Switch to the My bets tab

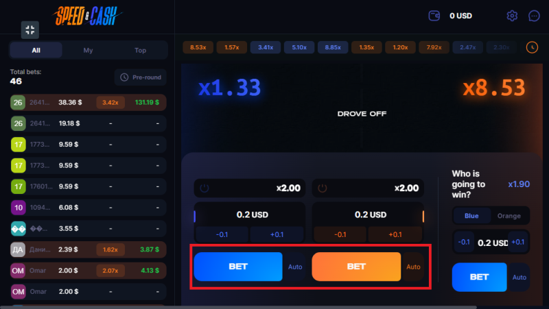[89, 50]
